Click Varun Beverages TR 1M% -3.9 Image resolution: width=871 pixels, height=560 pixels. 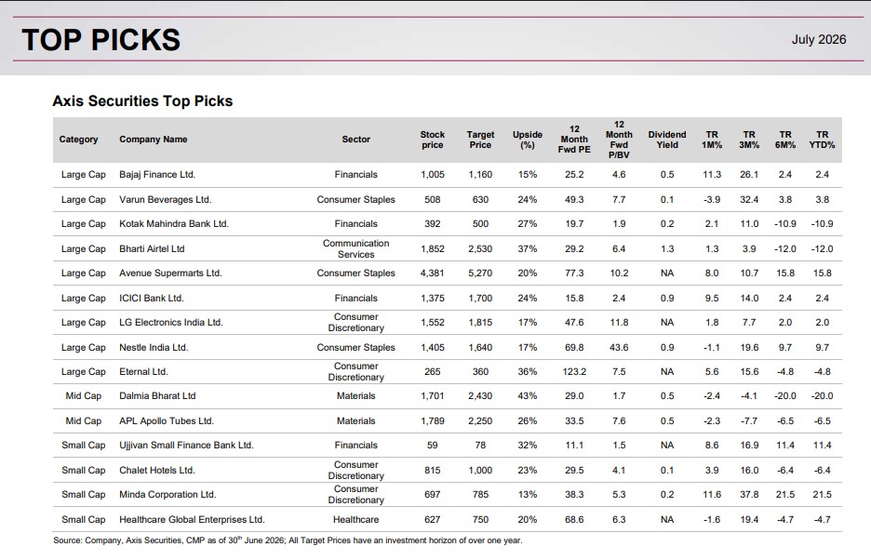[712, 199]
